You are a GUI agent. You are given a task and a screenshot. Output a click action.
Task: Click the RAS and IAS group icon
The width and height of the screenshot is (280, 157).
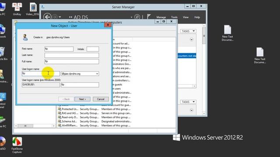point(59,113)
